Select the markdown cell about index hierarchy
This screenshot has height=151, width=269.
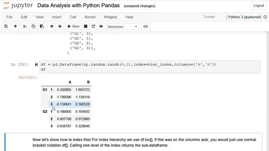(133, 142)
